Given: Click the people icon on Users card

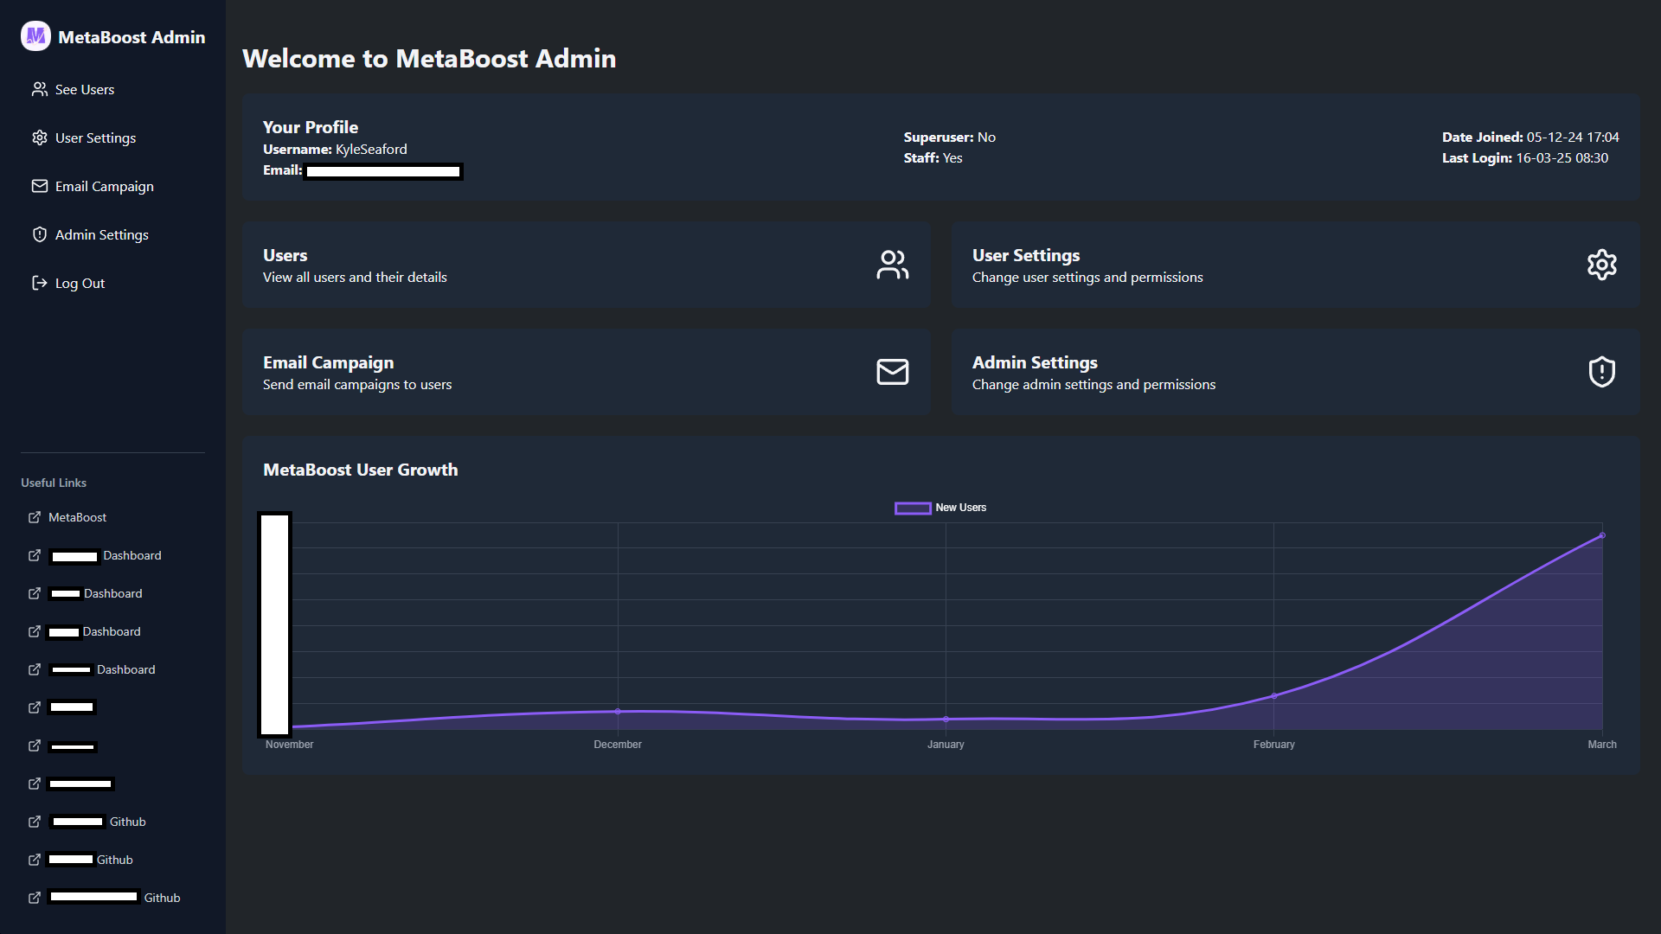Looking at the screenshot, I should coord(892,265).
